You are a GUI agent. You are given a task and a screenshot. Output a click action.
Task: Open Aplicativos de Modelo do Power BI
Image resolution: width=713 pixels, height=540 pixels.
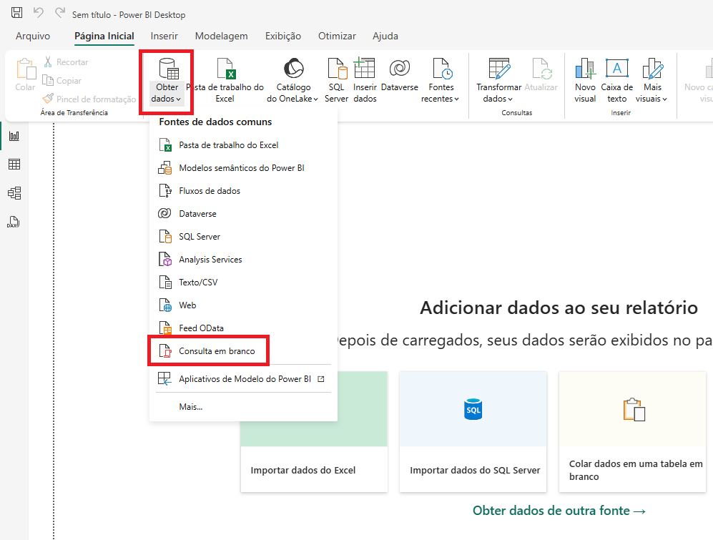point(243,379)
